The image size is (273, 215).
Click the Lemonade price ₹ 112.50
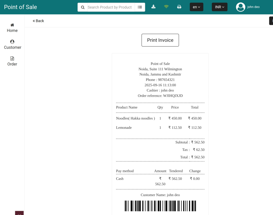[175, 128]
